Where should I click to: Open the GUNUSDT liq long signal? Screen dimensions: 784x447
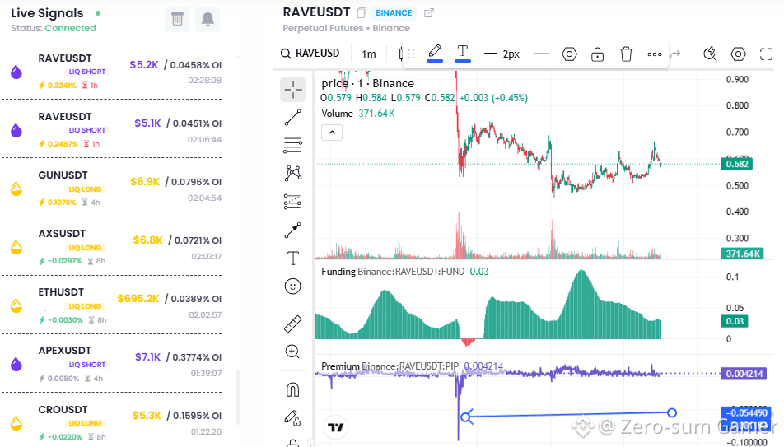111,188
